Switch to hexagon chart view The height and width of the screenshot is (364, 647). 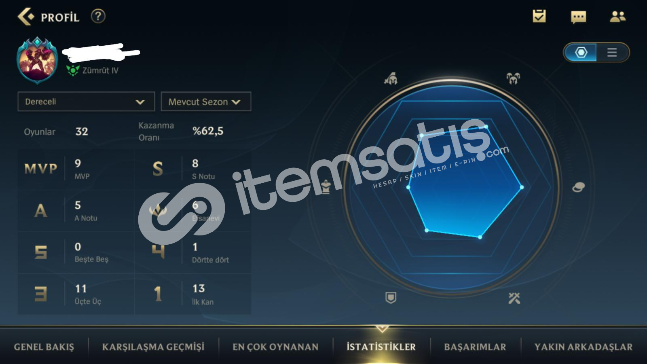tap(581, 52)
